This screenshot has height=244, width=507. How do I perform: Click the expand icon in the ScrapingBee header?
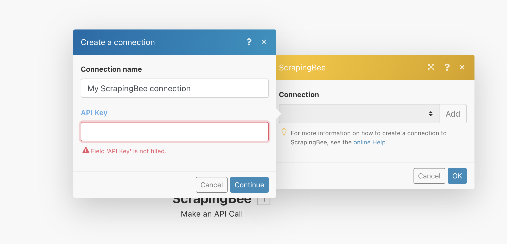pos(431,67)
